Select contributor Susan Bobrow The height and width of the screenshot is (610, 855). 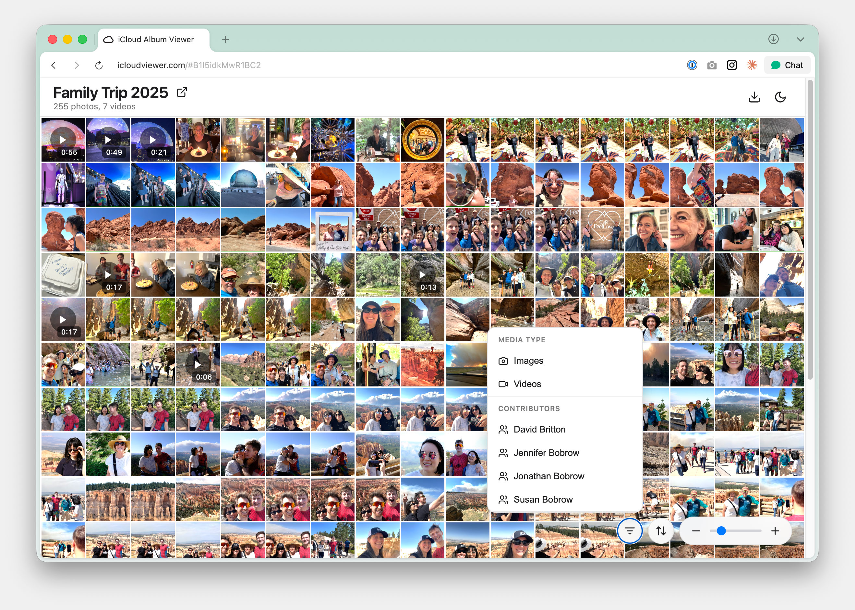point(543,499)
